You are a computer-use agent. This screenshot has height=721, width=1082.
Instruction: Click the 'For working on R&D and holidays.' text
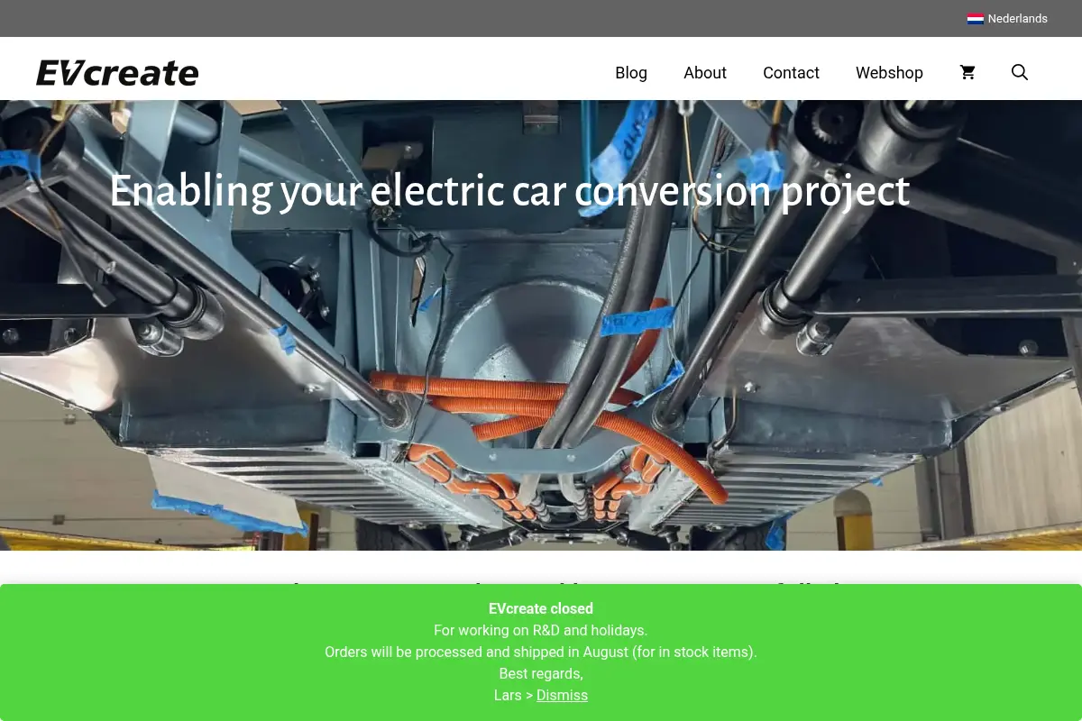(541, 630)
